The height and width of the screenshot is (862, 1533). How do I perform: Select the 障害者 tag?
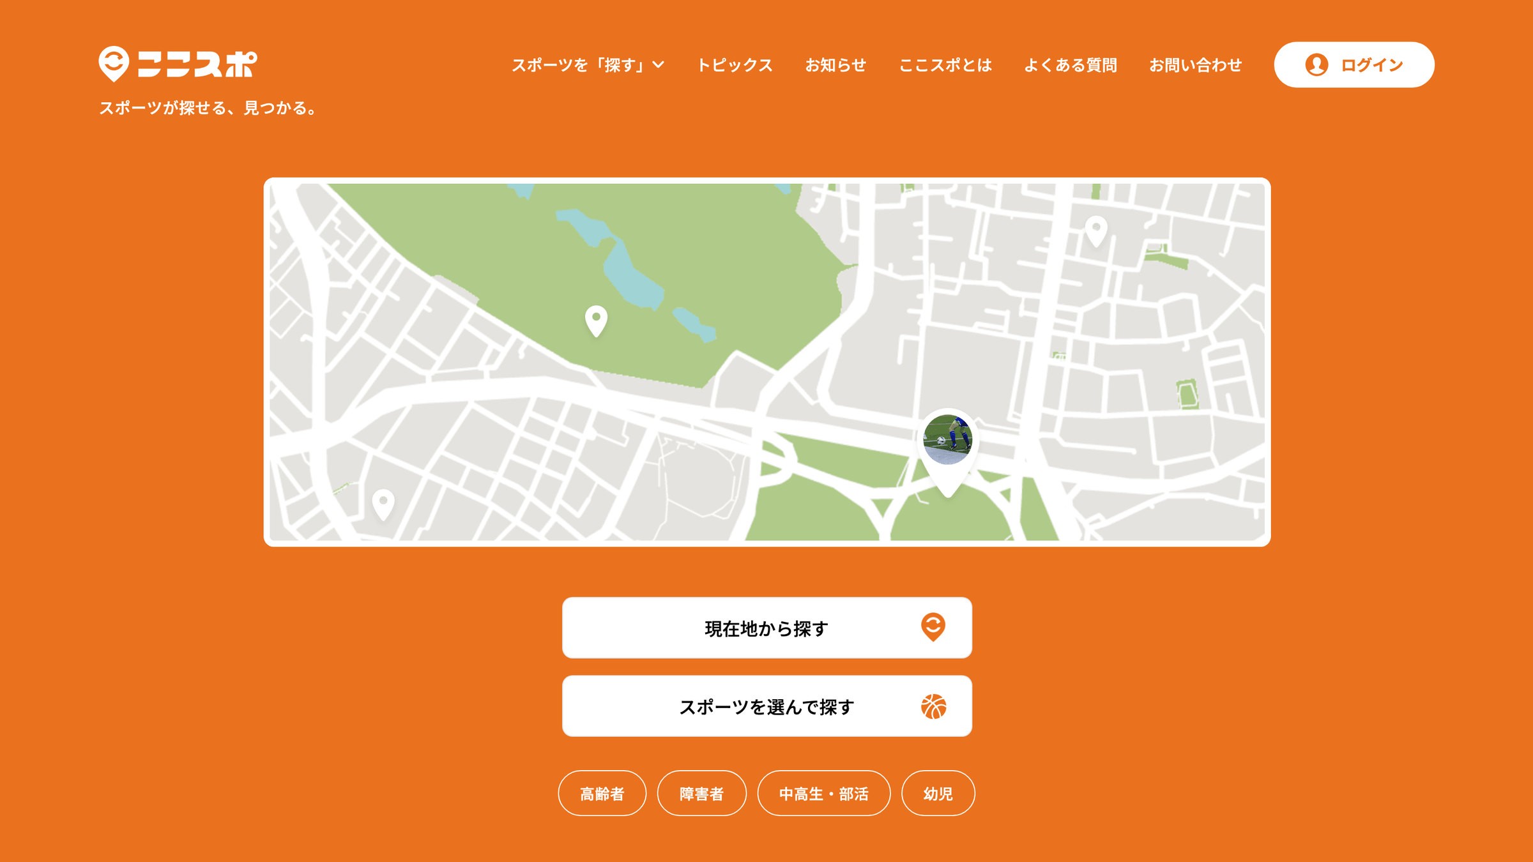pyautogui.click(x=702, y=793)
